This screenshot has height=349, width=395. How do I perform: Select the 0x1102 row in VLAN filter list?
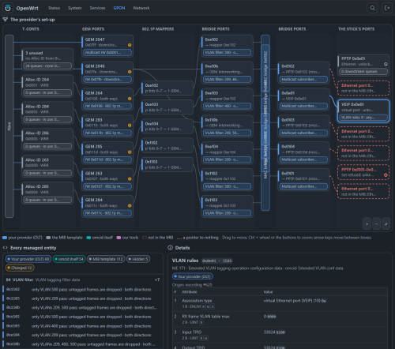coord(83,289)
